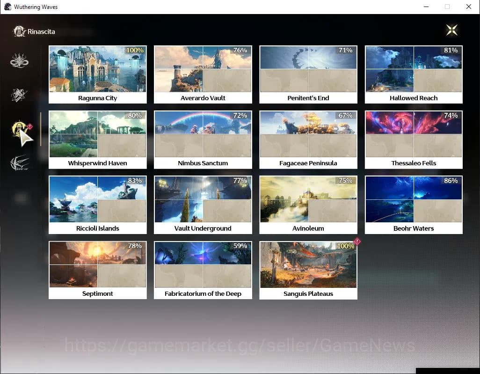
Task: Click the Wuthering Waves app icon in title bar
Action: (x=7, y=7)
